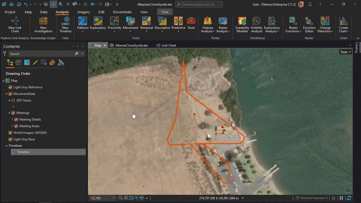Enable the GPS Tracks layer
This screenshot has width=361, height=203.
[x=13, y=100]
